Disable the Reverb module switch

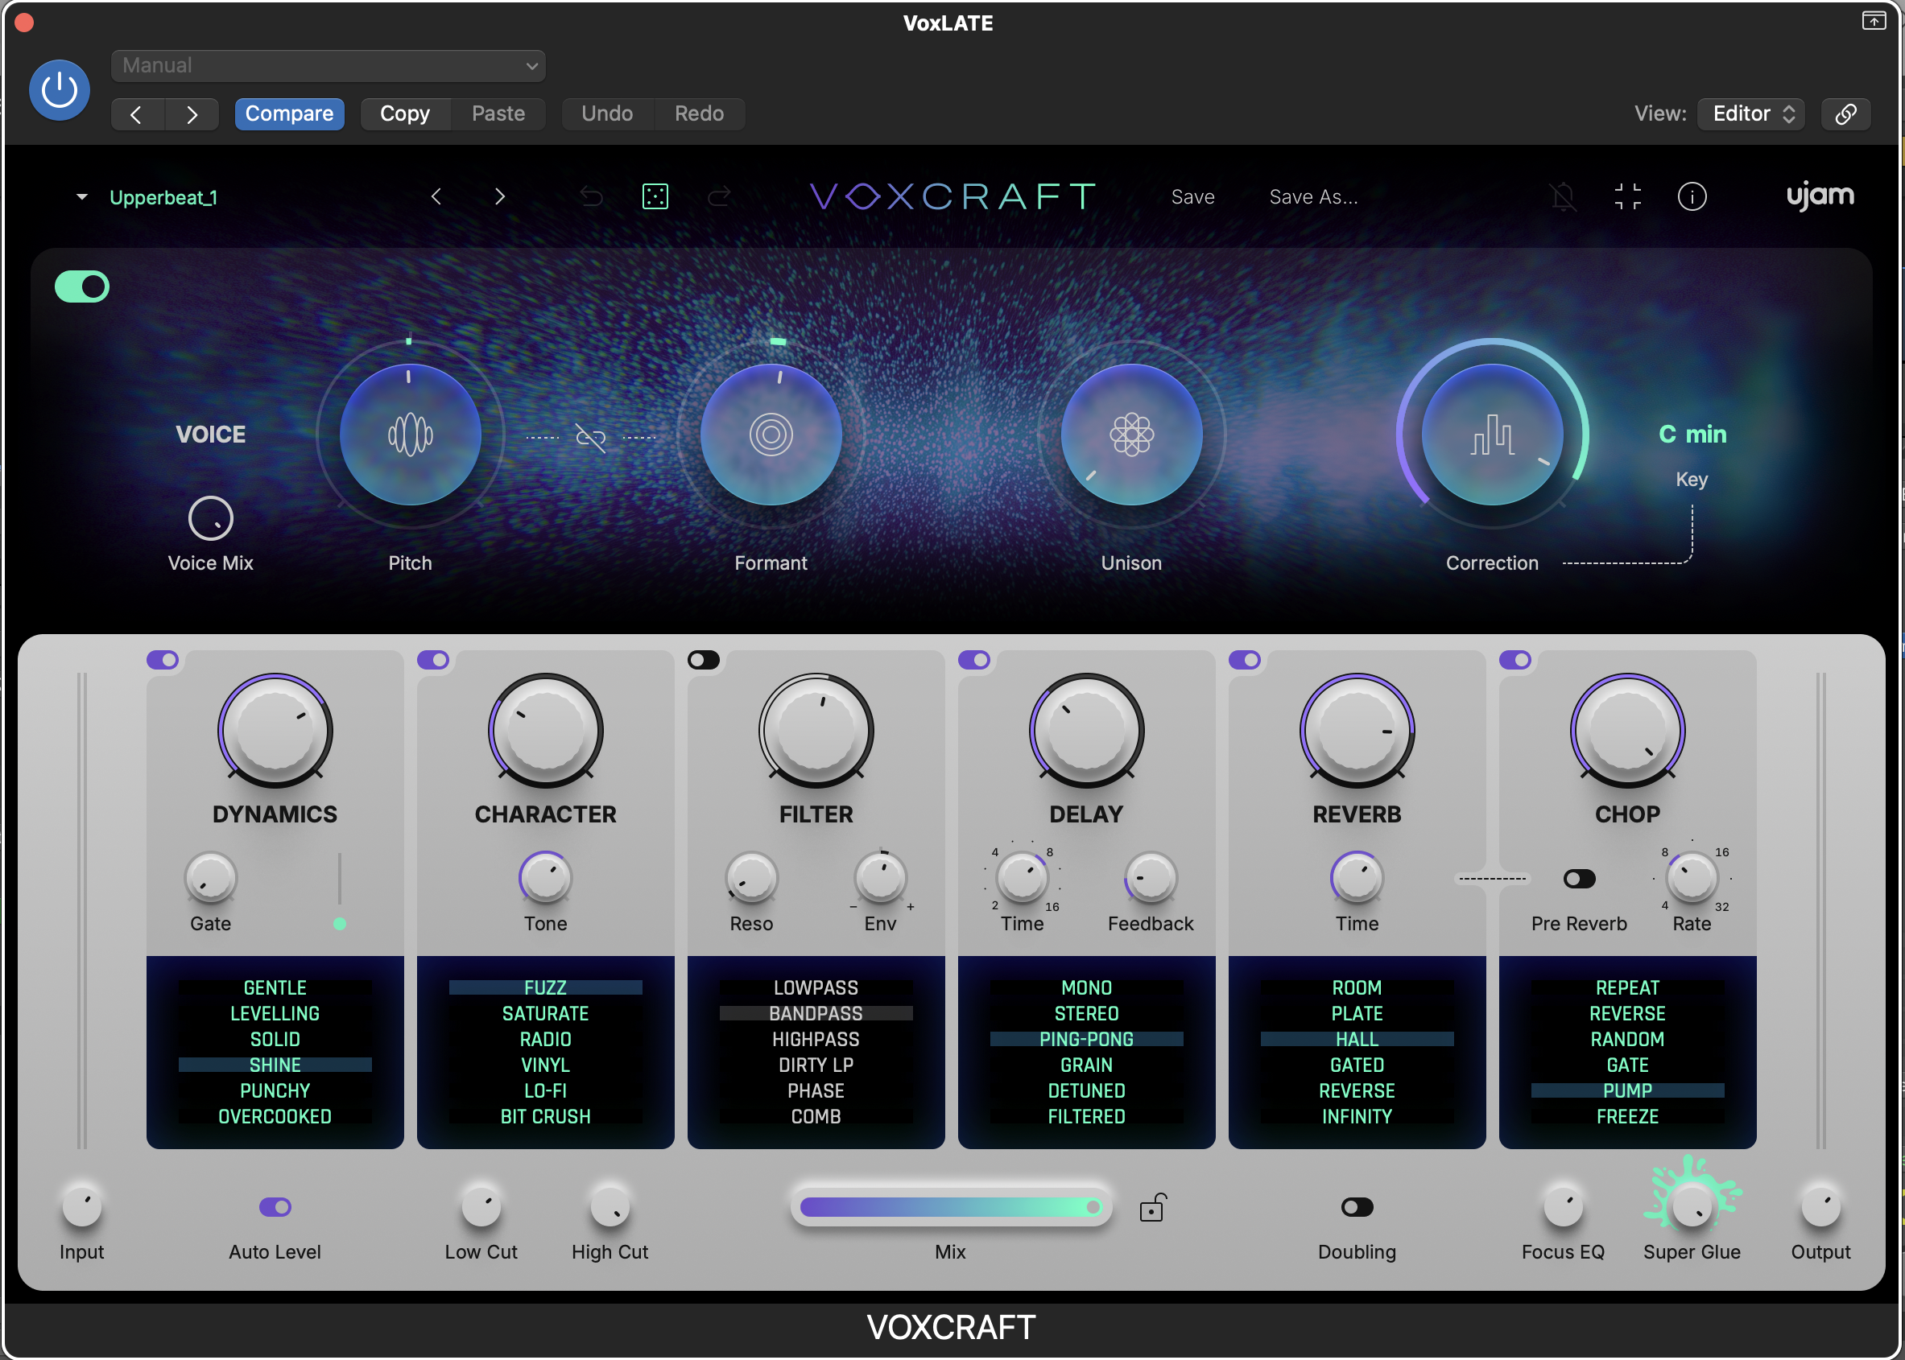pyautogui.click(x=1245, y=660)
